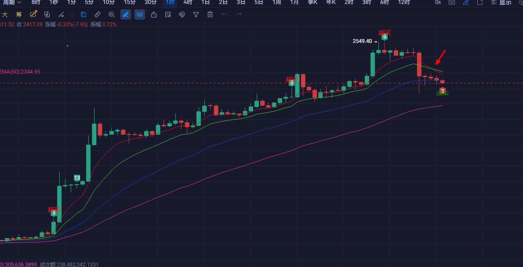Click the 成交额 turnover value at bottom

tap(69, 264)
